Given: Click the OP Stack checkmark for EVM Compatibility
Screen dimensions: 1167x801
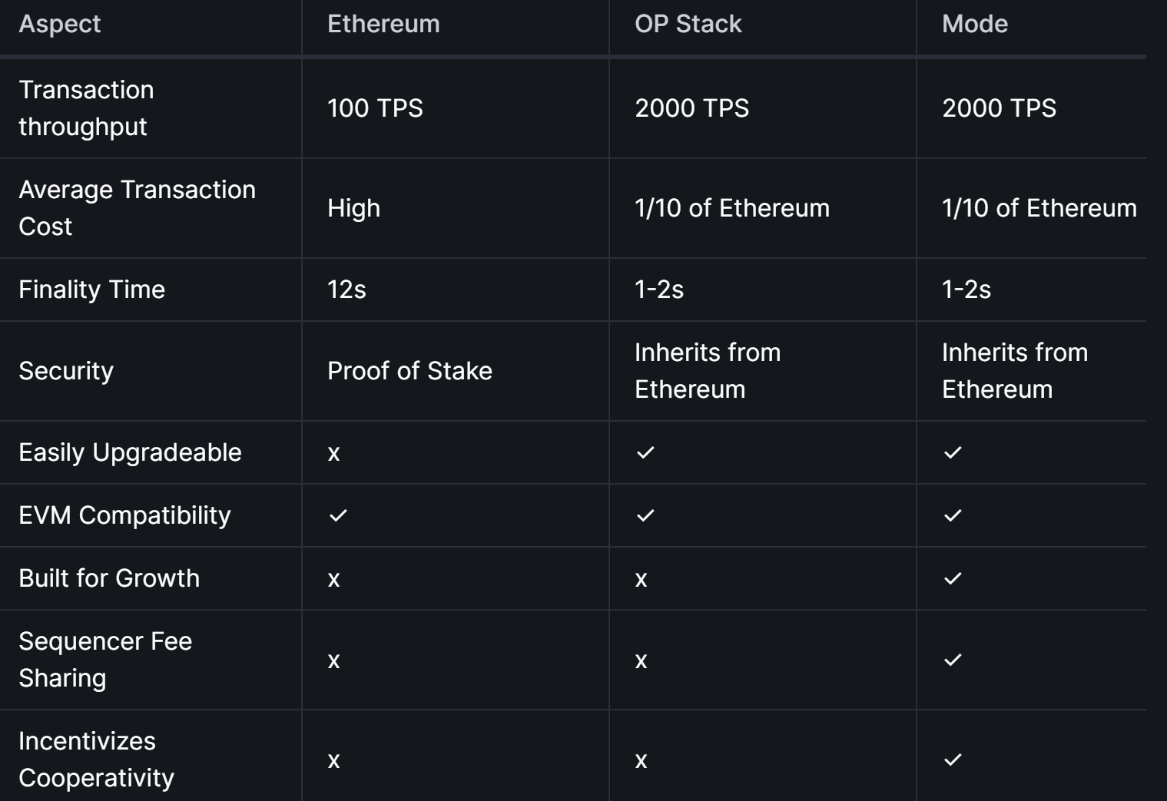Looking at the screenshot, I should 645,515.
